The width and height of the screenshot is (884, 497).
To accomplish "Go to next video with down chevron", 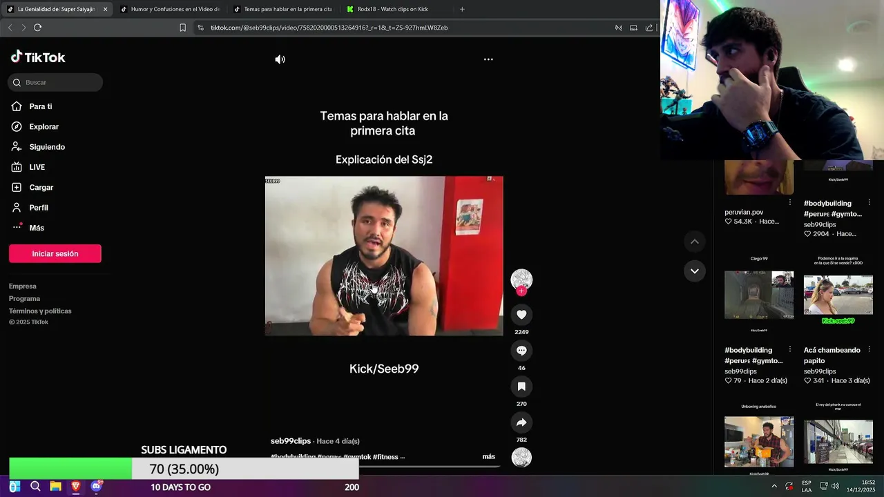I will (x=694, y=271).
